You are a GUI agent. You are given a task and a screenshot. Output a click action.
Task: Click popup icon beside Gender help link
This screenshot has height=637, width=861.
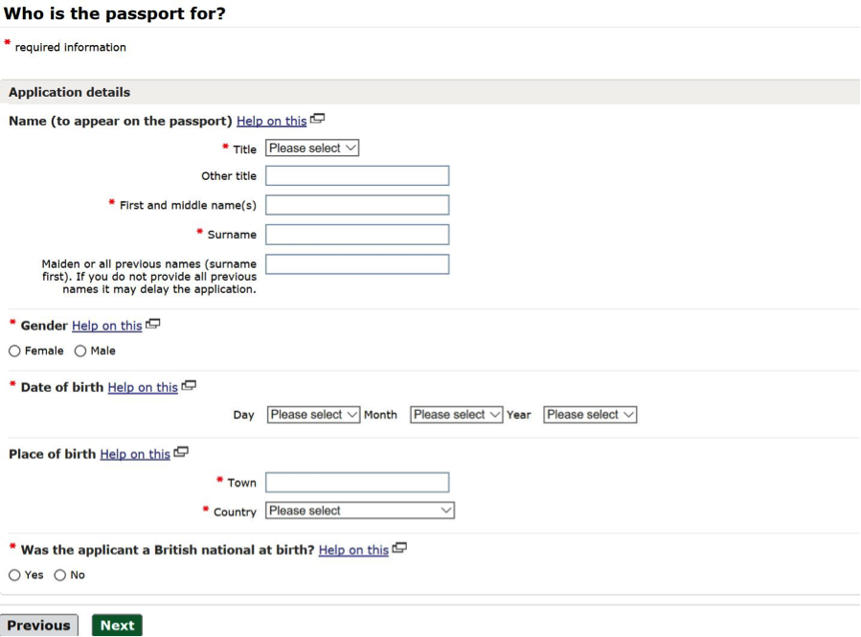pyautogui.click(x=153, y=324)
